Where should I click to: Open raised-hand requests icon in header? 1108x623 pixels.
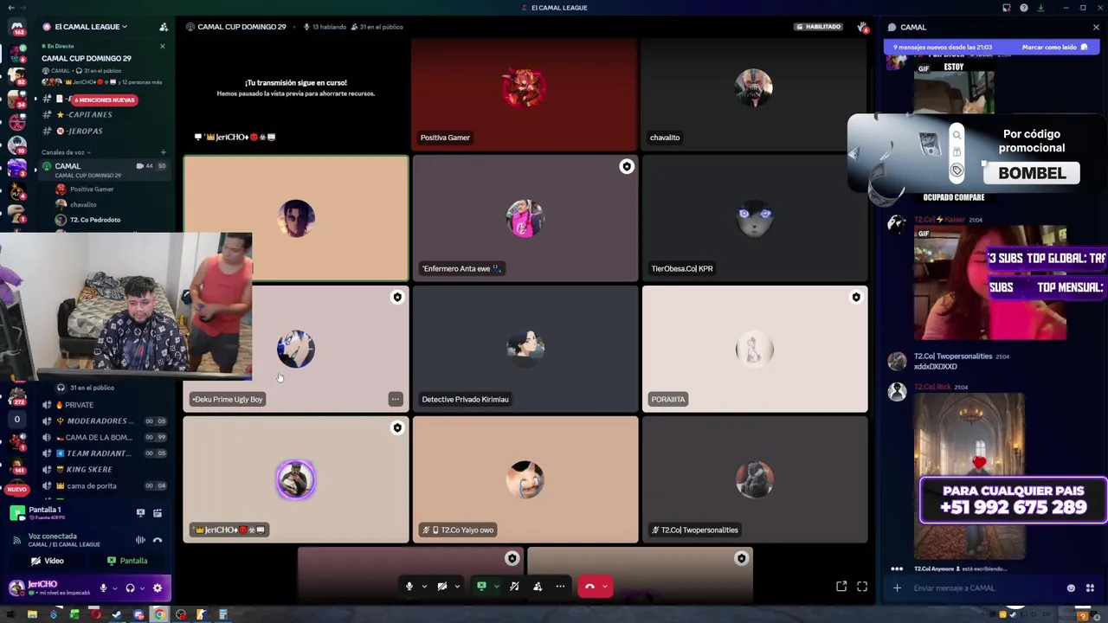pyautogui.click(x=862, y=27)
